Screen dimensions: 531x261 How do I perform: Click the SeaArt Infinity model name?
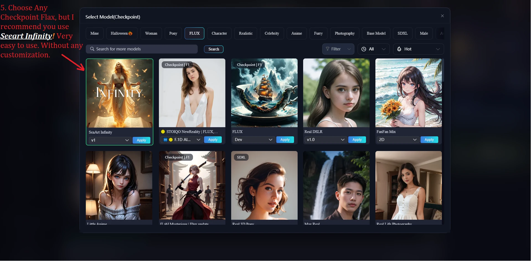(100, 132)
